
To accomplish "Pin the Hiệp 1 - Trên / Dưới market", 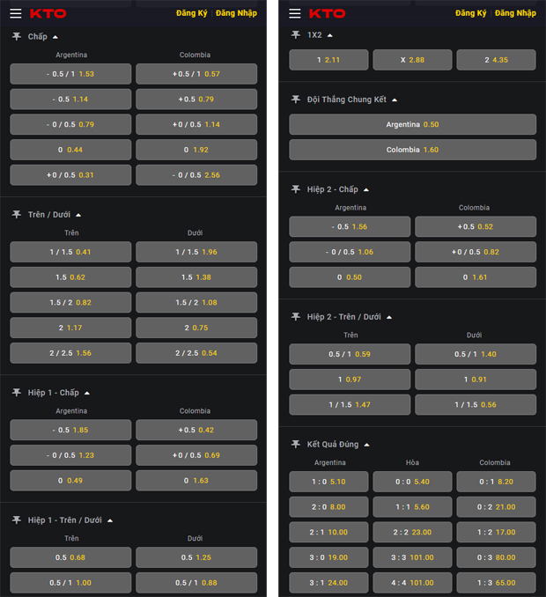I will point(17,520).
